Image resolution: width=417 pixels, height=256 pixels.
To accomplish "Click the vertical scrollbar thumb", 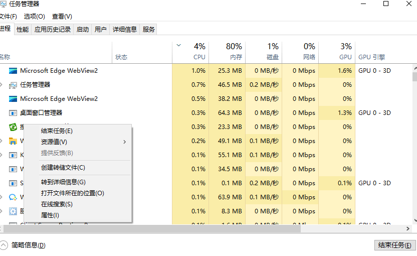I will coord(415,77).
